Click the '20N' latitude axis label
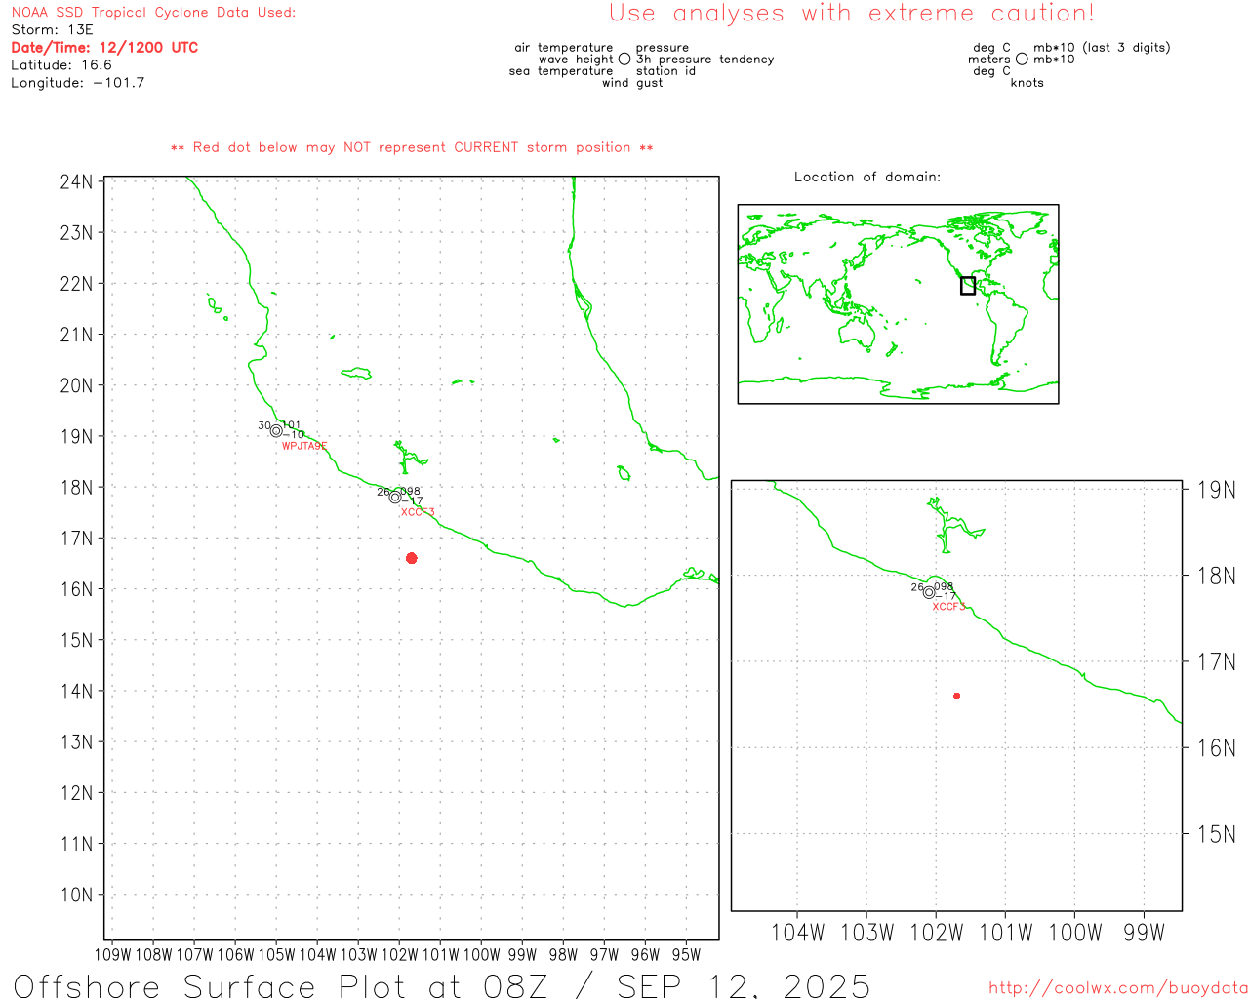 [77, 385]
